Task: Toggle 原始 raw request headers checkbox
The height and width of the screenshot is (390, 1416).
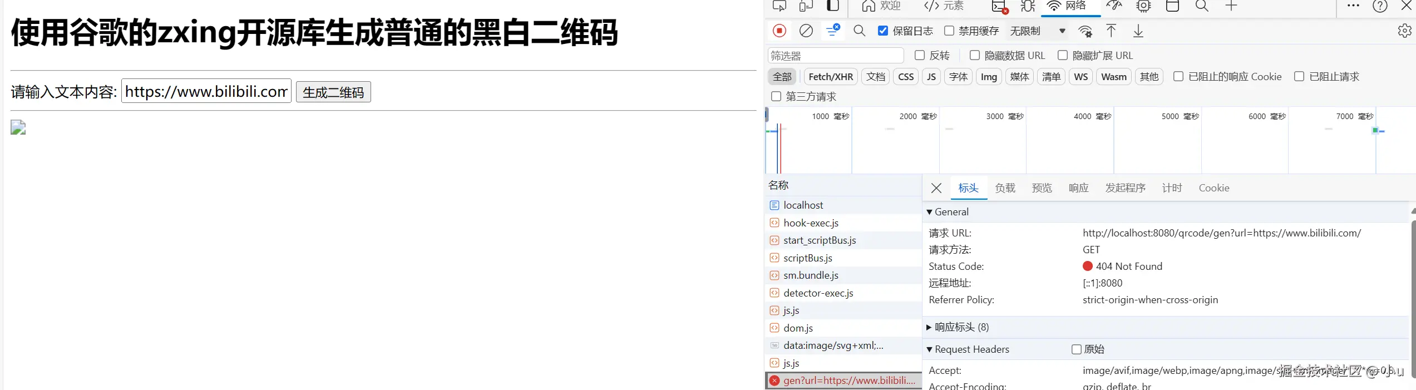Action: (x=1077, y=349)
